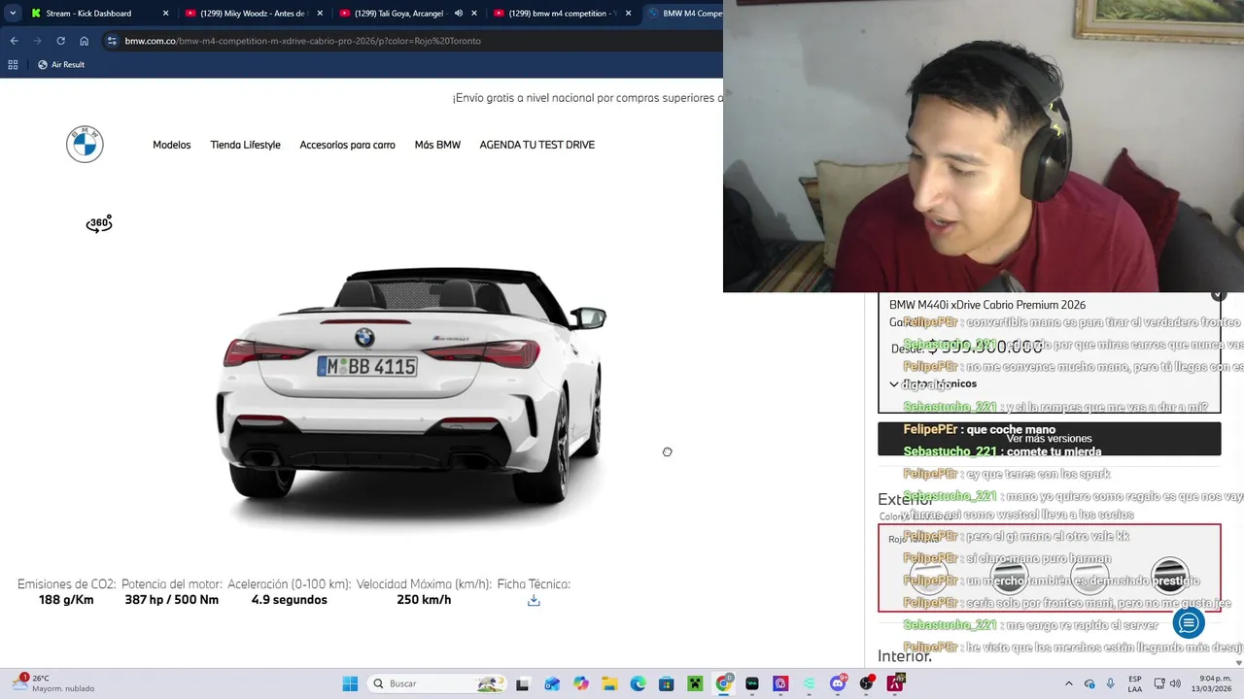
Task: Click the 387 hp / 500 Nm value
Action: [x=171, y=600]
